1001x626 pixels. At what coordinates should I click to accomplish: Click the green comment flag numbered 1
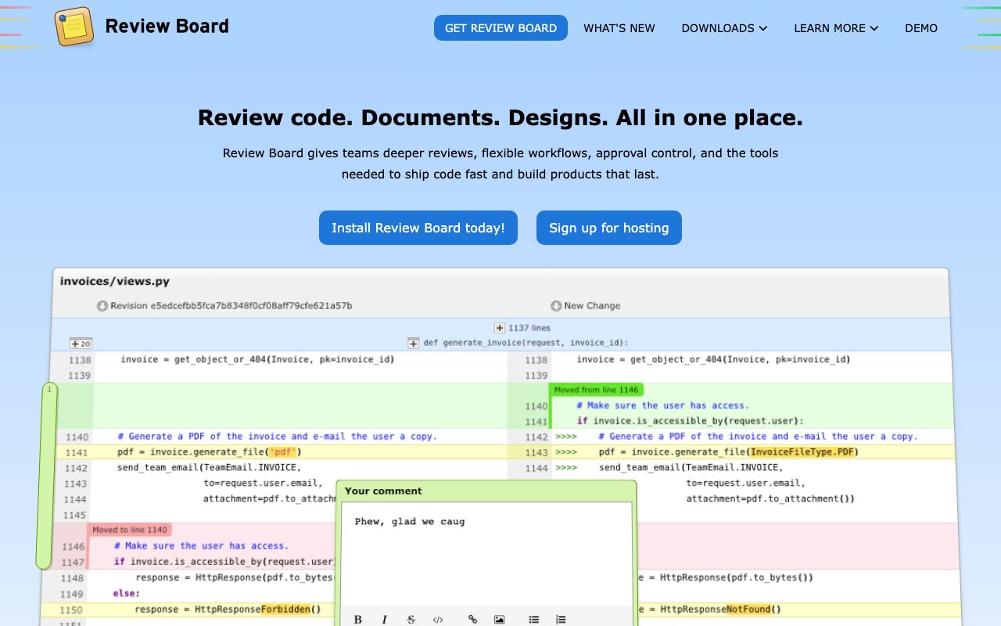click(x=48, y=475)
